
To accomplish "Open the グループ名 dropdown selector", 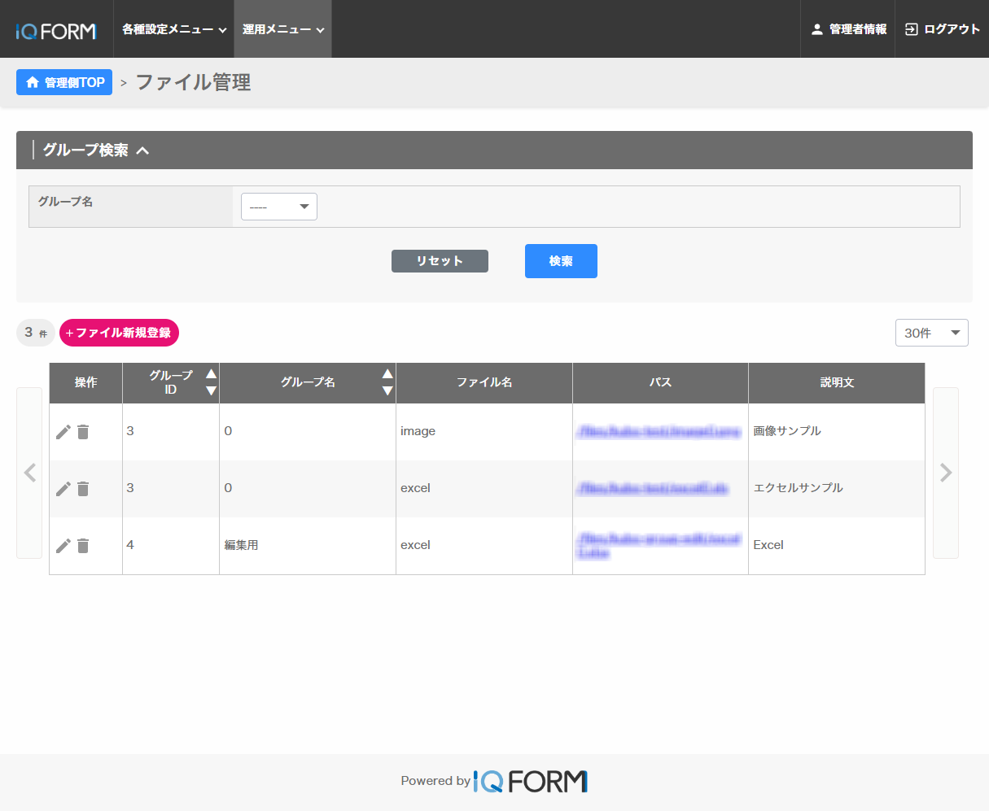I will point(279,207).
